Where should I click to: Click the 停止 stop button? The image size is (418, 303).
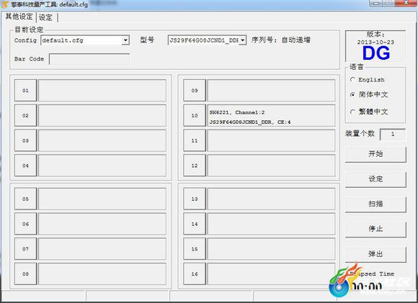pos(375,229)
